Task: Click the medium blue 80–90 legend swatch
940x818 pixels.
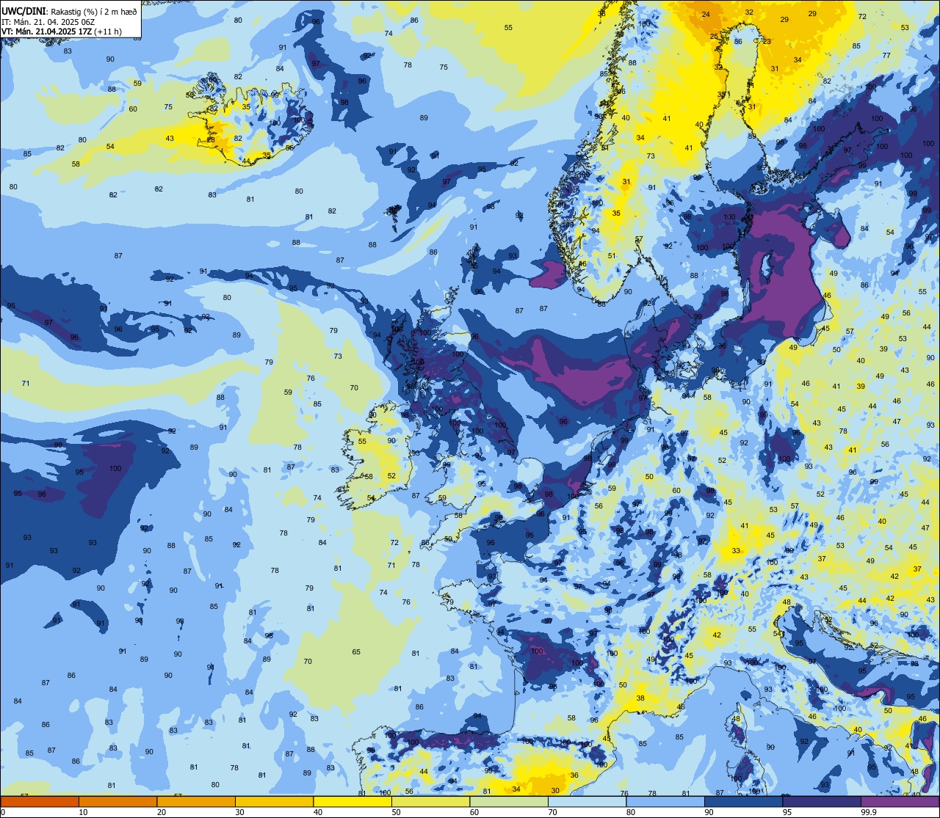Action: tap(665, 801)
